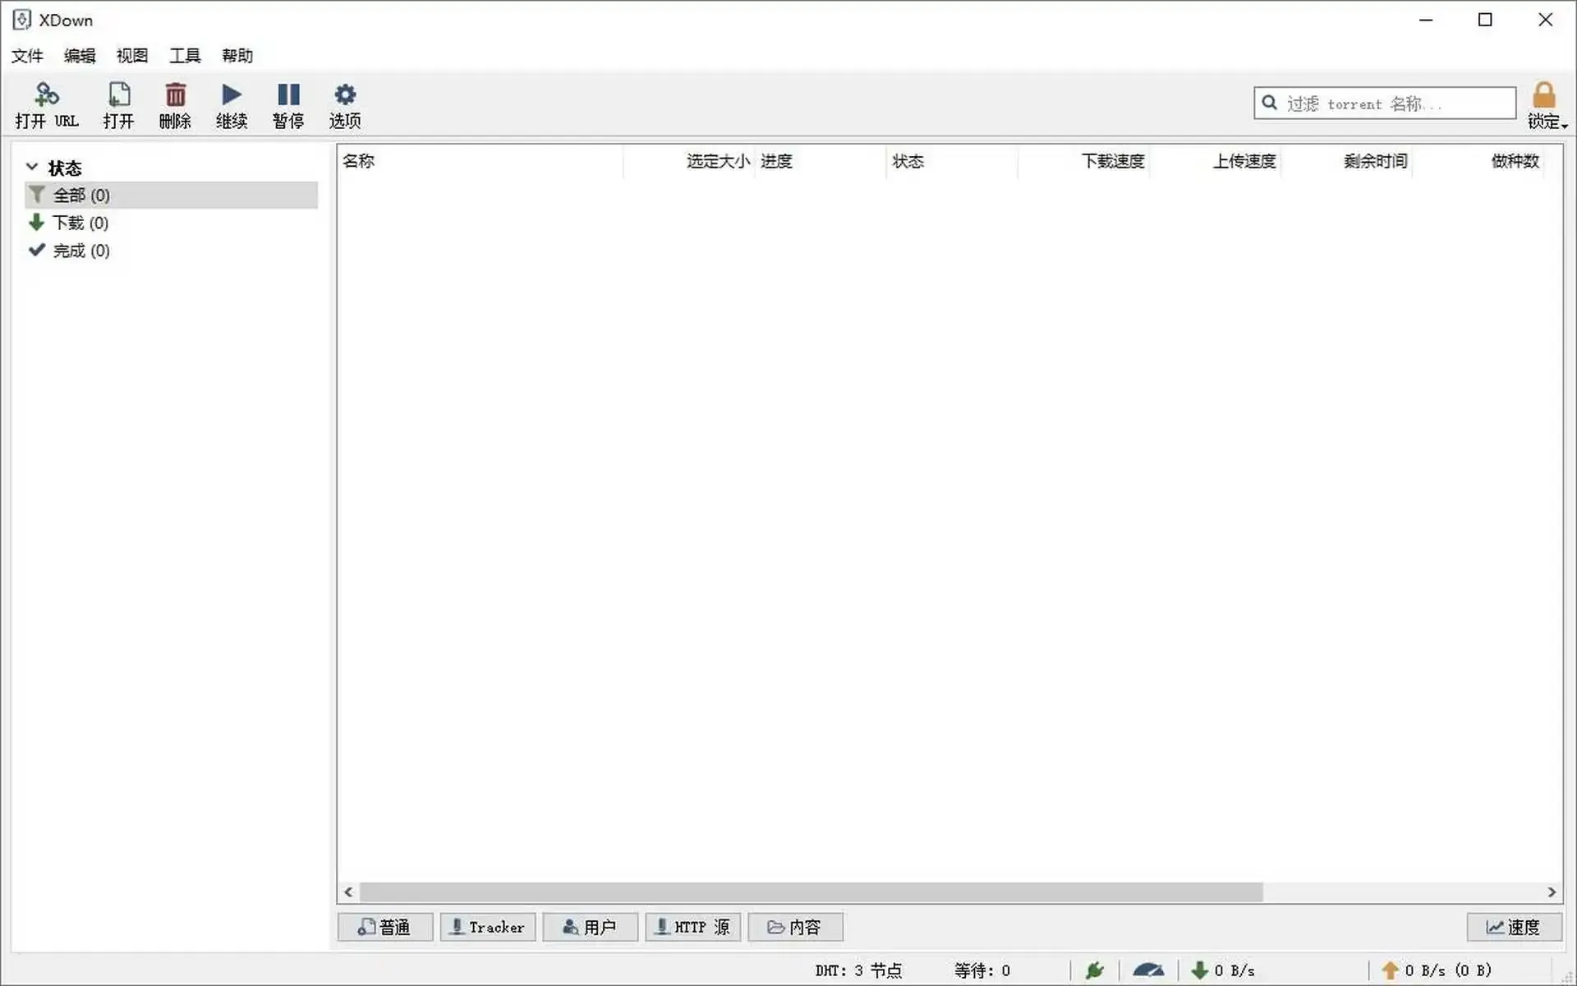Toggle alternative speed limits speedometer icon
The width and height of the screenshot is (1577, 986).
point(1147,970)
